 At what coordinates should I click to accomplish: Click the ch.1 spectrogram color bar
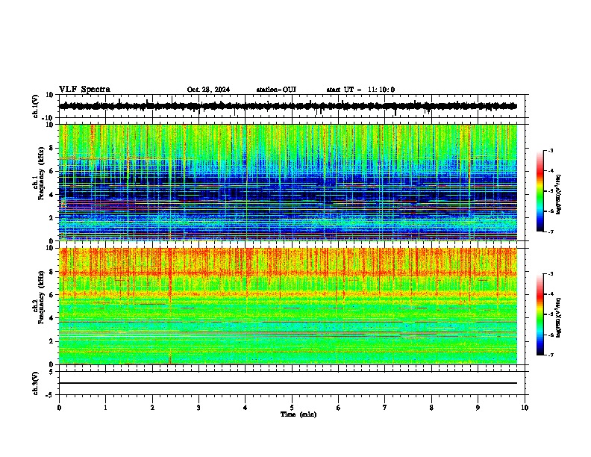click(540, 191)
